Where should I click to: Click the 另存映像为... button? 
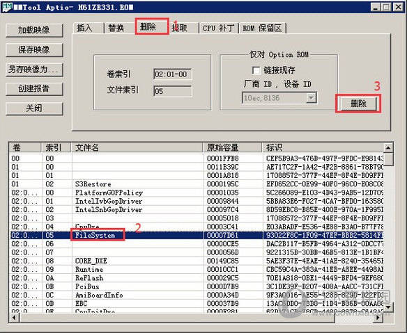click(x=34, y=70)
